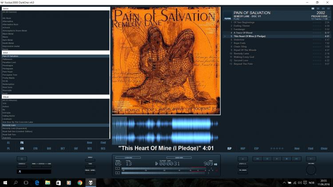The height and width of the screenshot is (187, 333).
Task: Click the Now button under the playlist
Action: 297,148
